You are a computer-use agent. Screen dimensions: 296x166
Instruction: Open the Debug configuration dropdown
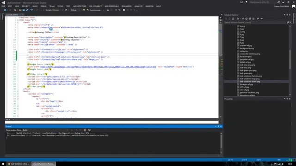[x=79, y=10]
